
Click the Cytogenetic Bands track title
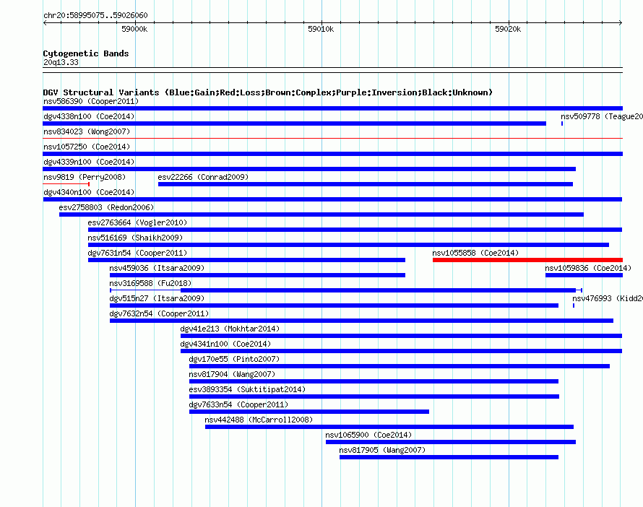(86, 53)
